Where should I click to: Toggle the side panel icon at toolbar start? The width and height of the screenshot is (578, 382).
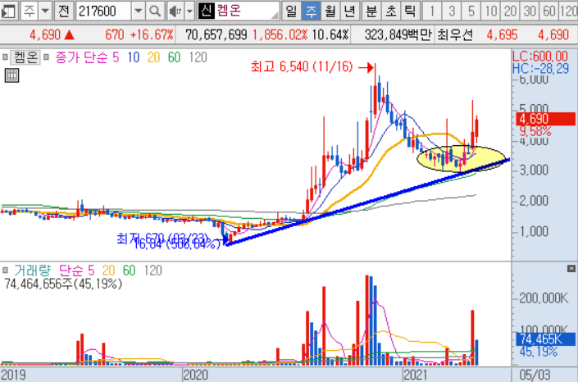(8, 11)
